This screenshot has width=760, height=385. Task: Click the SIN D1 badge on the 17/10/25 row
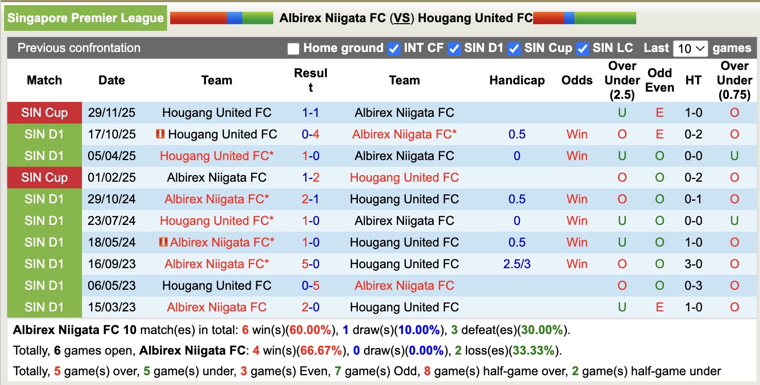pos(44,134)
